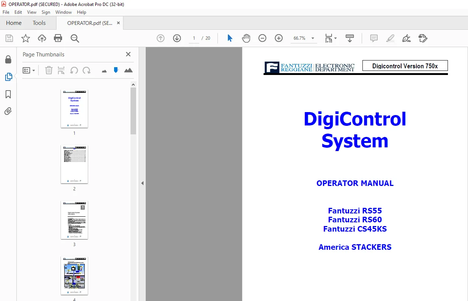The width and height of the screenshot is (468, 301).
Task: Go to next page arrow
Action: coord(177,38)
